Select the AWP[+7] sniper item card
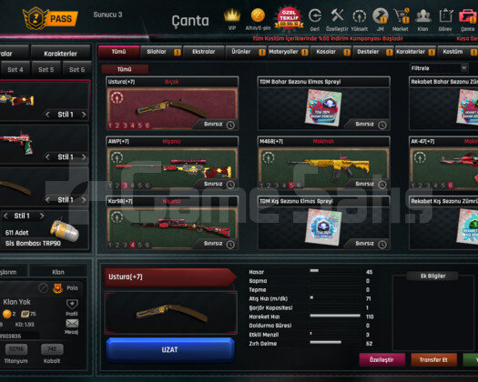 tap(172, 164)
